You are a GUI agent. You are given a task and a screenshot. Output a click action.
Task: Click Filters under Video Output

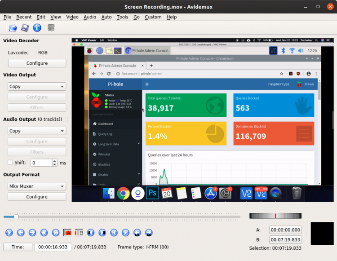[37, 108]
